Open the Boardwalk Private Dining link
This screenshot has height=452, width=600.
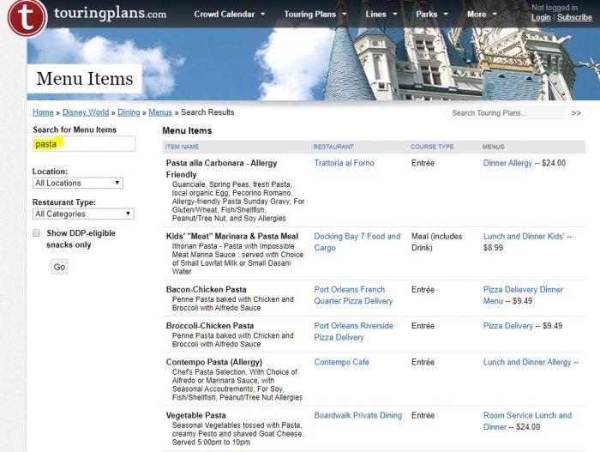357,415
